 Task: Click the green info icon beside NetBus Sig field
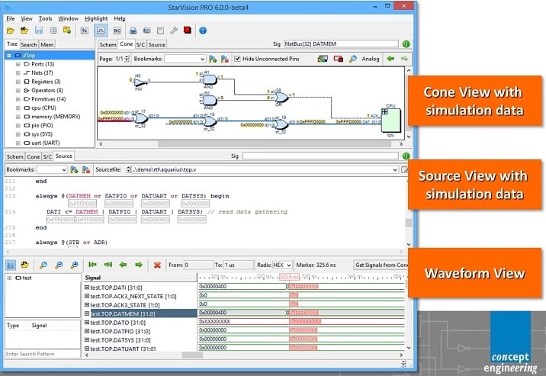406,44
